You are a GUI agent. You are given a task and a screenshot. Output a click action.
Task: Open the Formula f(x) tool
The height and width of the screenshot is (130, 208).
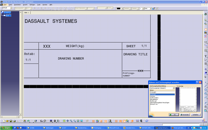[41, 121]
